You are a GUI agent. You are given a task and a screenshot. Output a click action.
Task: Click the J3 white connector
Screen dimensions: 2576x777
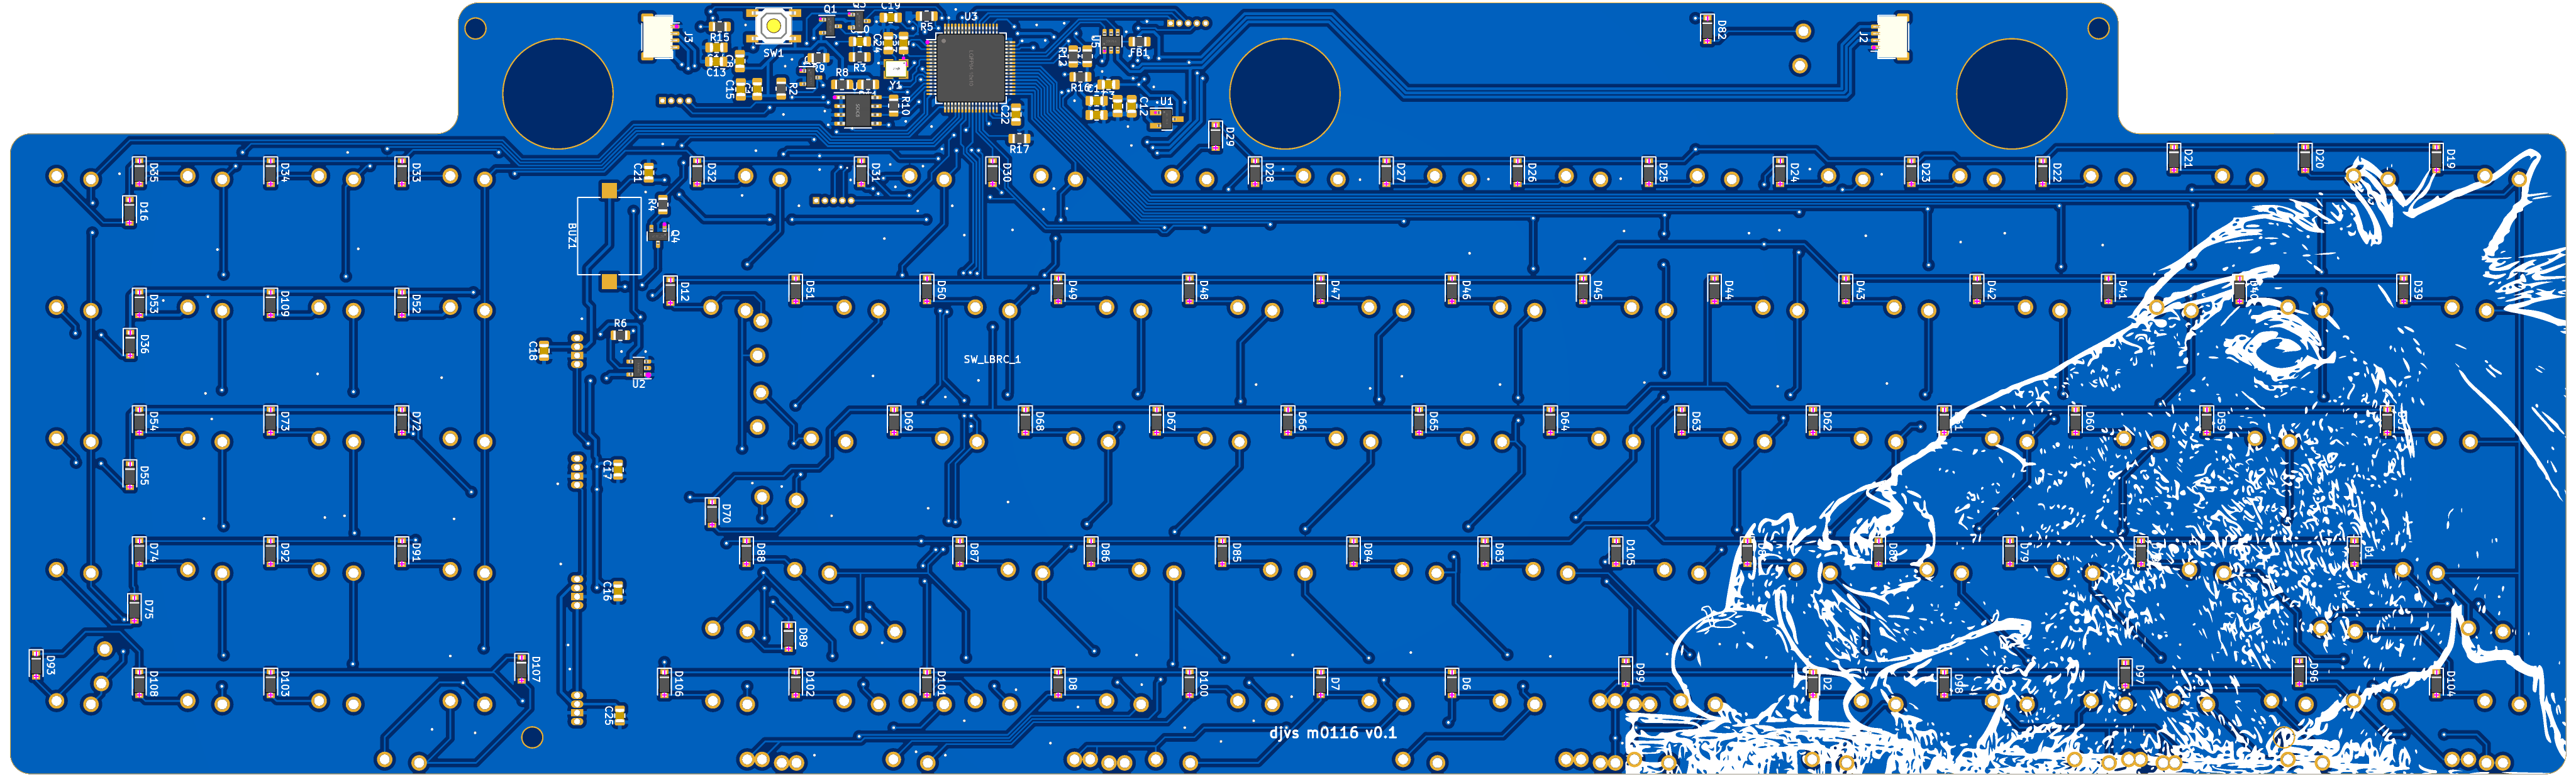point(657,37)
